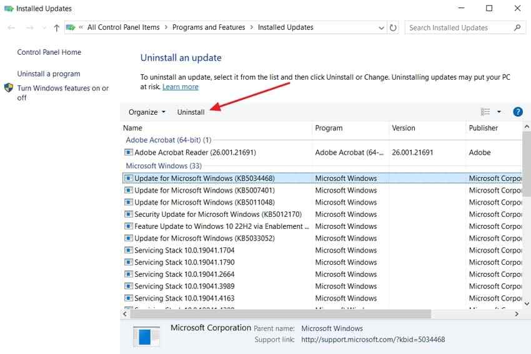Click the address bar Control Panel icon
Image resolution: width=531 pixels, height=354 pixels.
tap(71, 27)
